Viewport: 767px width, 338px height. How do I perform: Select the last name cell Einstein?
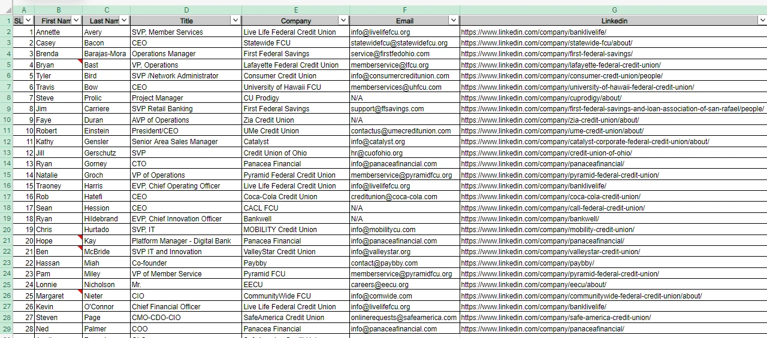pos(106,130)
